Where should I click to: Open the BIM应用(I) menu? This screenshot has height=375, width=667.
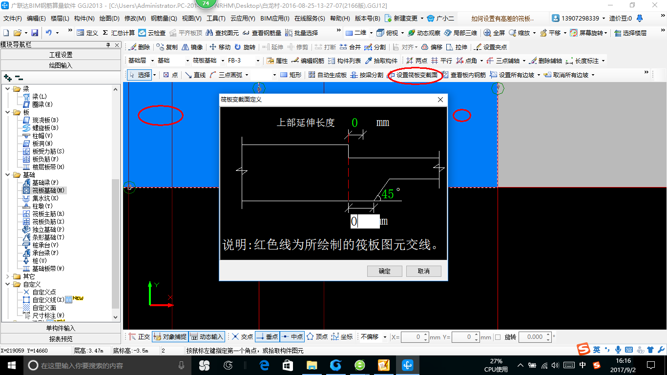coord(275,19)
